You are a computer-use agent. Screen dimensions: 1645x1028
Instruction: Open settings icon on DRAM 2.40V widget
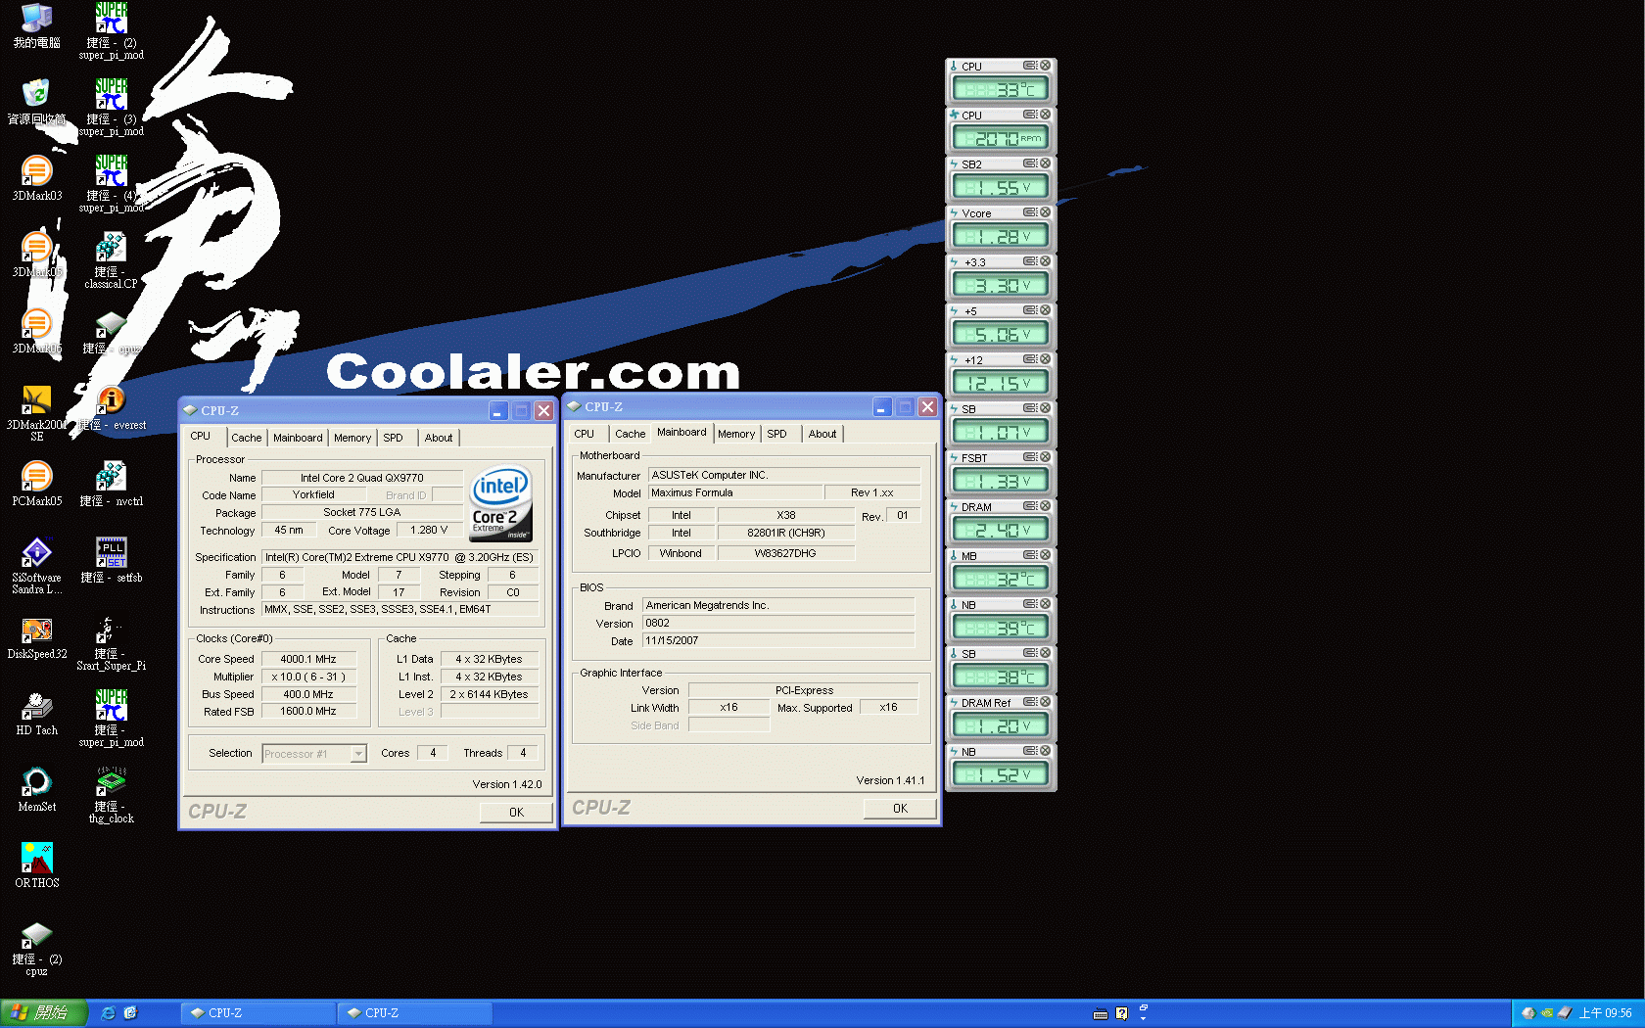pyautogui.click(x=1030, y=506)
